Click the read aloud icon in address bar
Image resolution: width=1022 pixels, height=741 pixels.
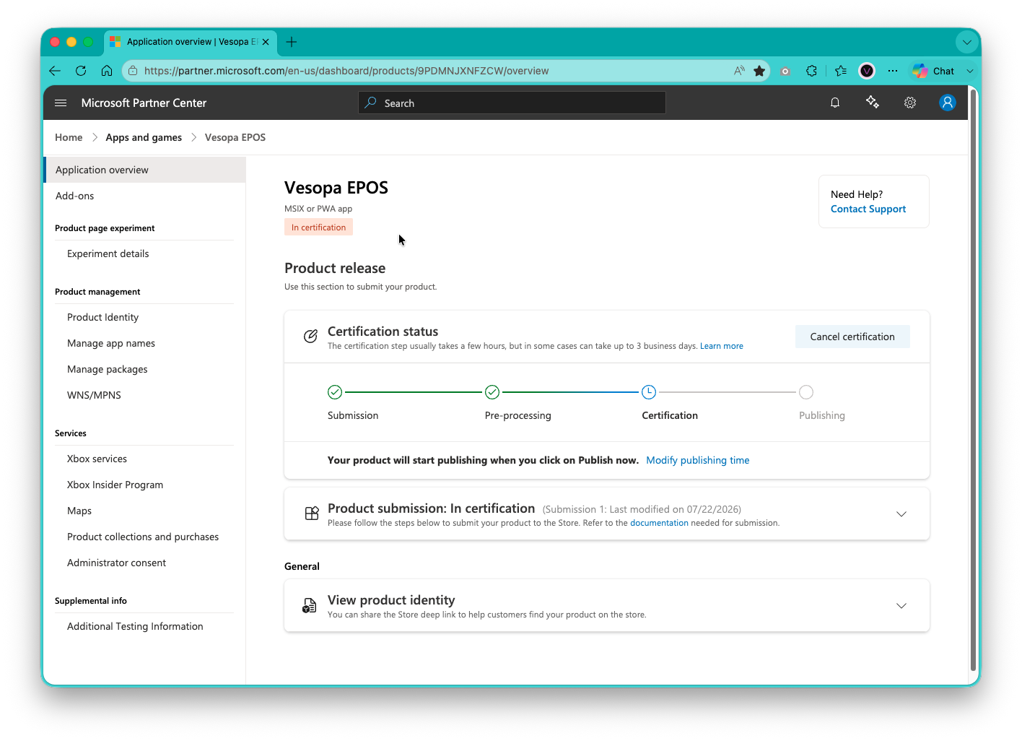coord(739,71)
